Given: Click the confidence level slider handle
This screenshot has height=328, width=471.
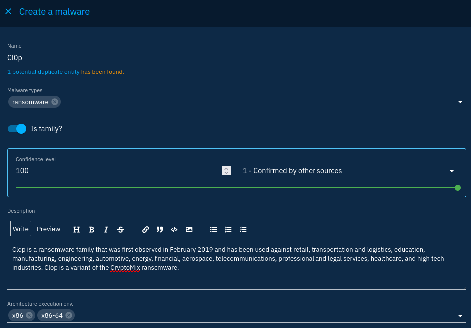Looking at the screenshot, I should [x=458, y=188].
